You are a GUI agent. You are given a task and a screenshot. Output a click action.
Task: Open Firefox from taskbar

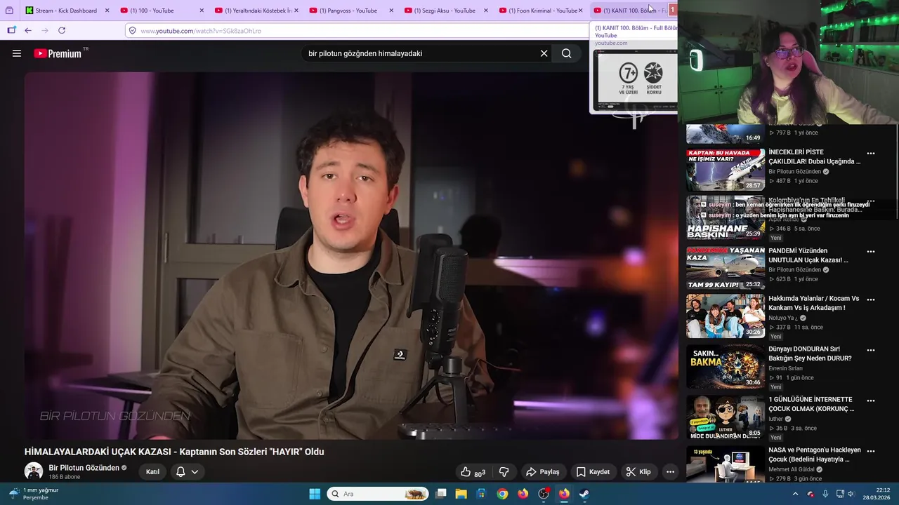[523, 494]
